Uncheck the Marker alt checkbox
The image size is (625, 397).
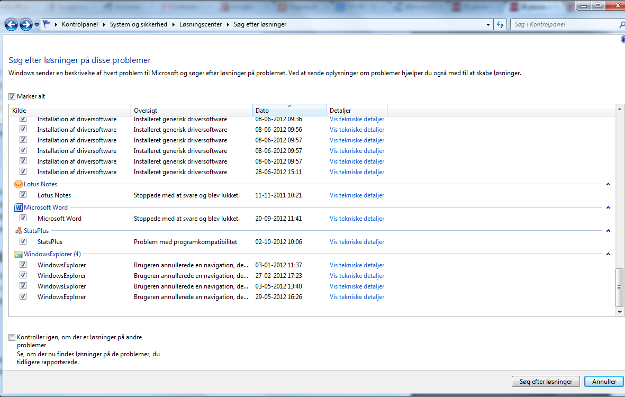pyautogui.click(x=12, y=96)
